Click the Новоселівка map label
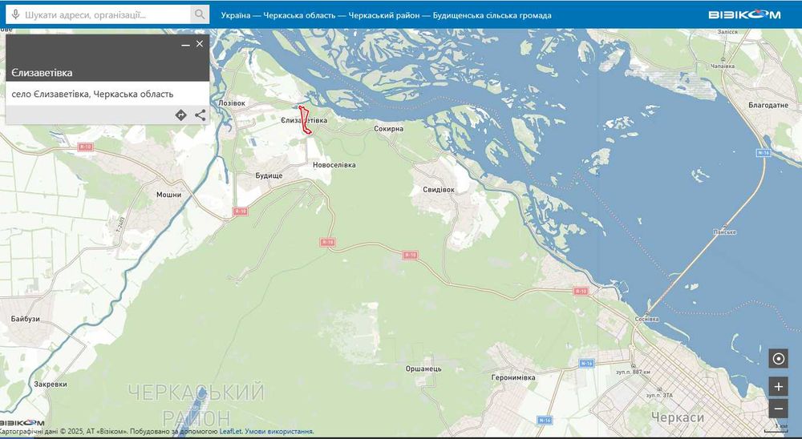The height and width of the screenshot is (439, 802). (x=334, y=165)
